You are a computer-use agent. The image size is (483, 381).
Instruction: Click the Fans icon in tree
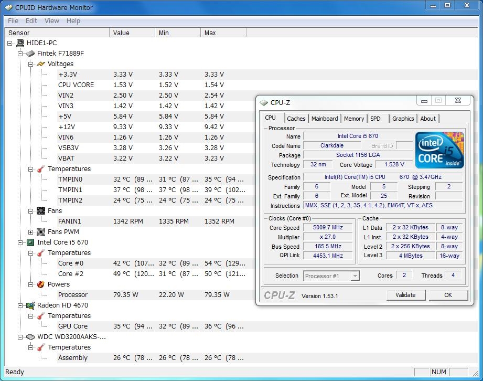click(41, 211)
